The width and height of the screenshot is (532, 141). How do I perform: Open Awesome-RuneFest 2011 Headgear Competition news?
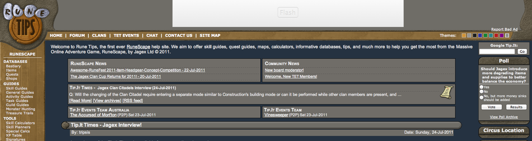[138, 70]
